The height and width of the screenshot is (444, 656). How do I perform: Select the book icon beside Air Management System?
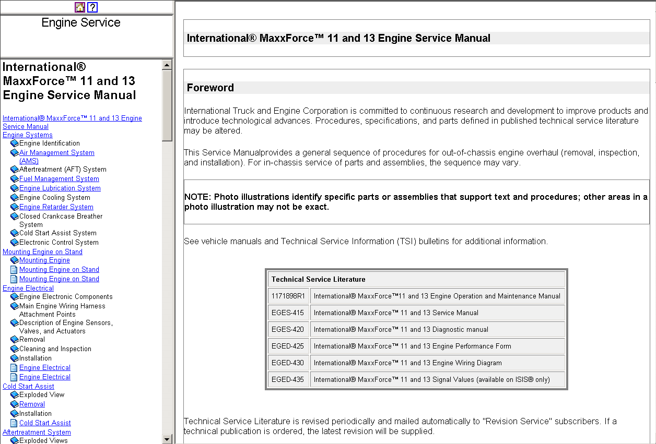[x=15, y=152]
